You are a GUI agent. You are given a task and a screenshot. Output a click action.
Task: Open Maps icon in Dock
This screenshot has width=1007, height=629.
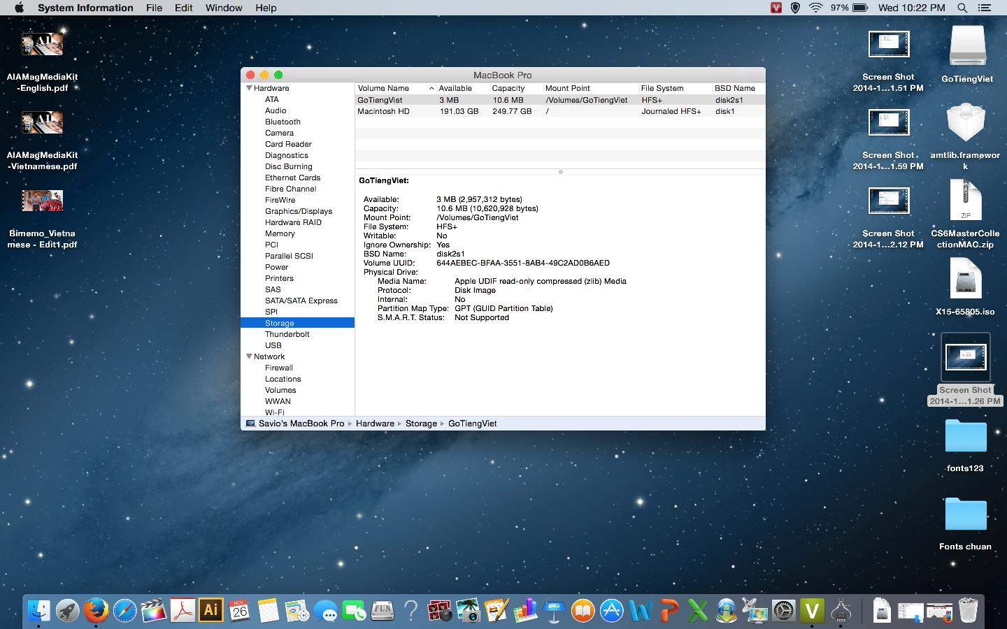[297, 611]
